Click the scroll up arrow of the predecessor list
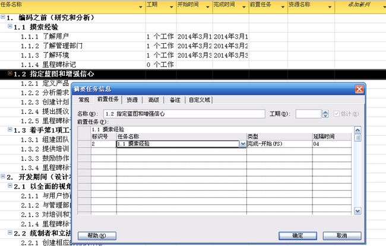The width and height of the screenshot is (386, 246). coord(357,130)
